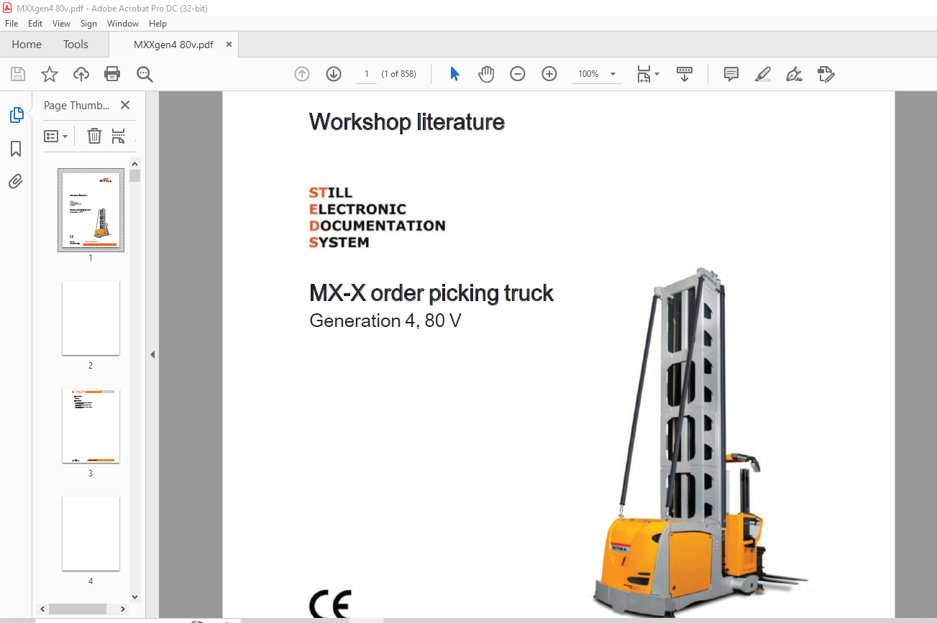Screen dimensions: 937x623
Task: Click the stamp and edit tool icon
Action: (x=826, y=74)
